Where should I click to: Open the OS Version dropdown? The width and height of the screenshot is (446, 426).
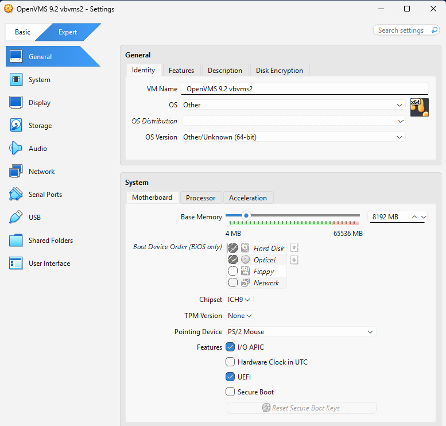pos(293,137)
